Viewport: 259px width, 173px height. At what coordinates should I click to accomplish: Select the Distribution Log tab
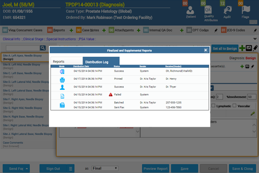(101, 61)
